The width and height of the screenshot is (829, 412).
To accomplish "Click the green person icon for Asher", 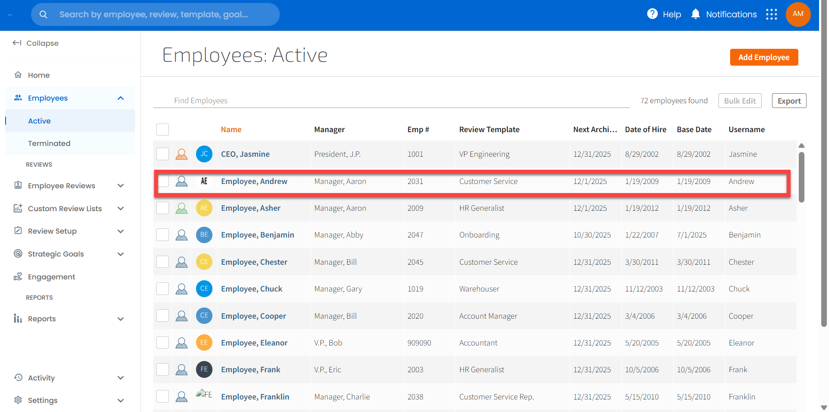I will point(182,208).
